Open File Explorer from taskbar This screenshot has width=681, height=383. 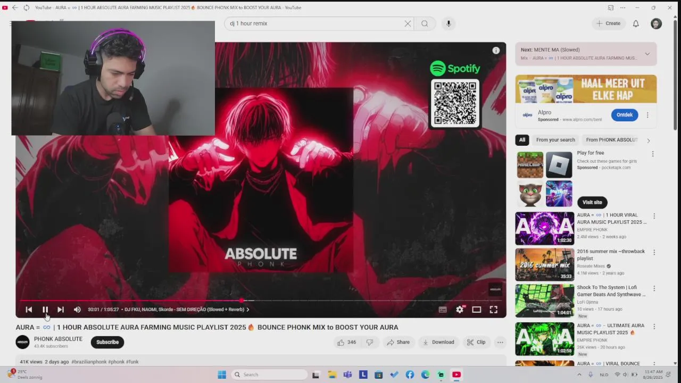332,374
